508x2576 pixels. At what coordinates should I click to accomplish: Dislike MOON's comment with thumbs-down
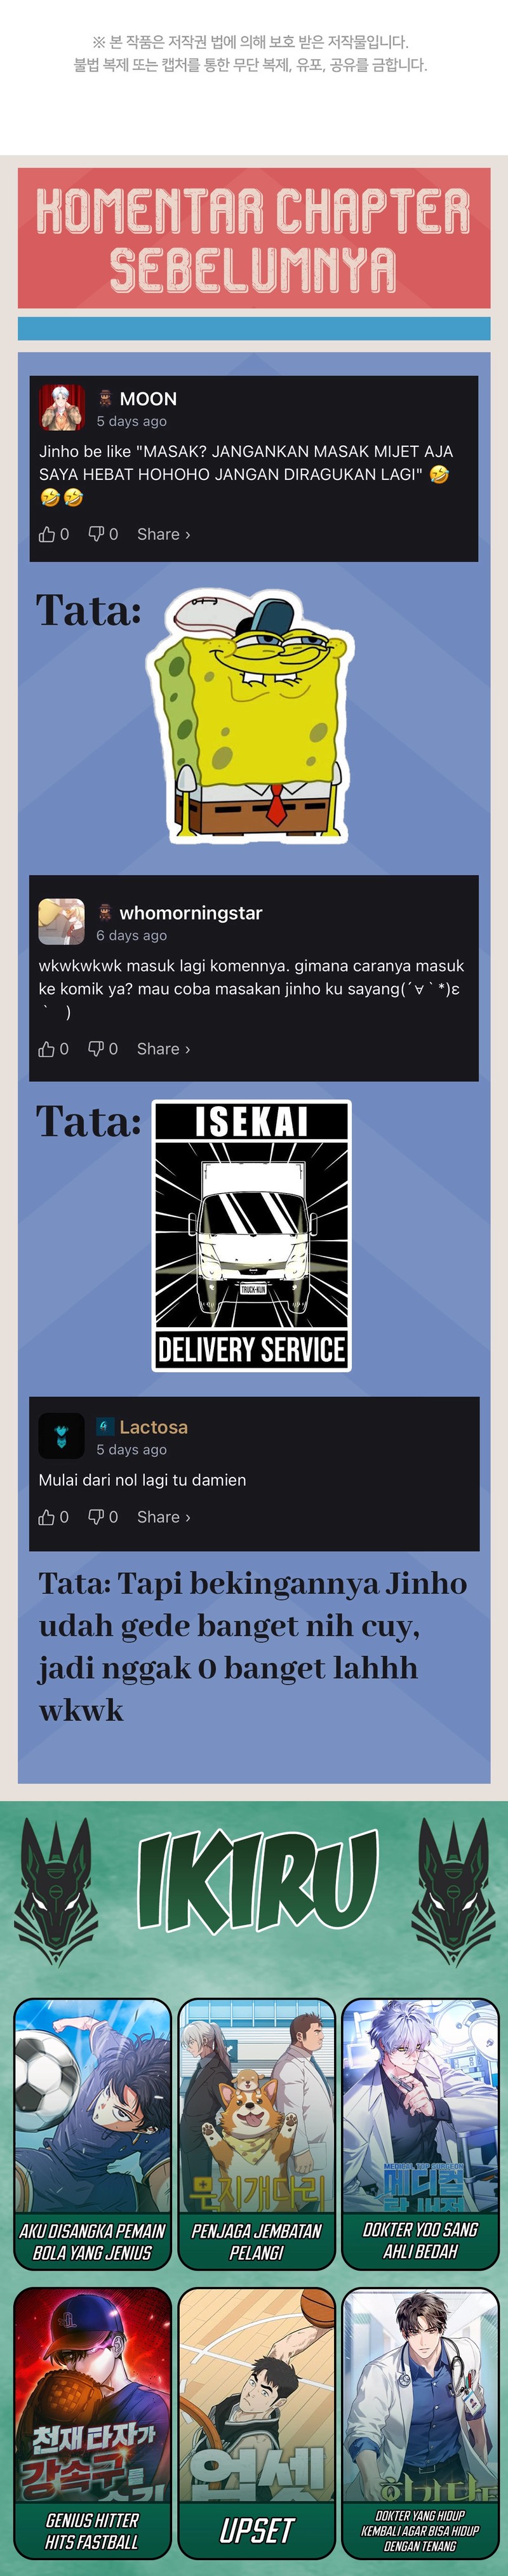click(x=96, y=535)
